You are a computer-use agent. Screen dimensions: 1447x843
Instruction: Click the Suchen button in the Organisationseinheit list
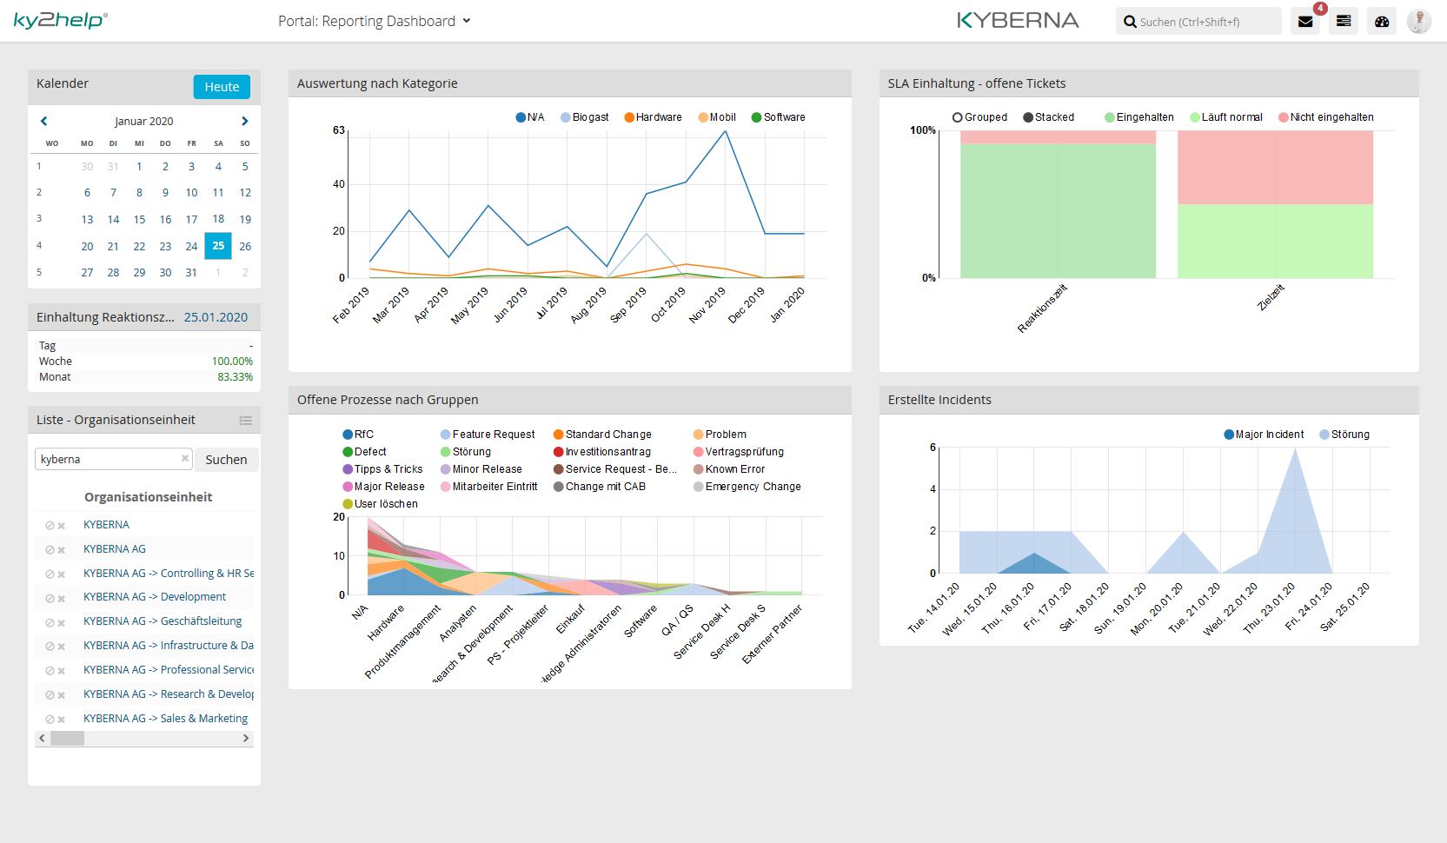click(225, 459)
